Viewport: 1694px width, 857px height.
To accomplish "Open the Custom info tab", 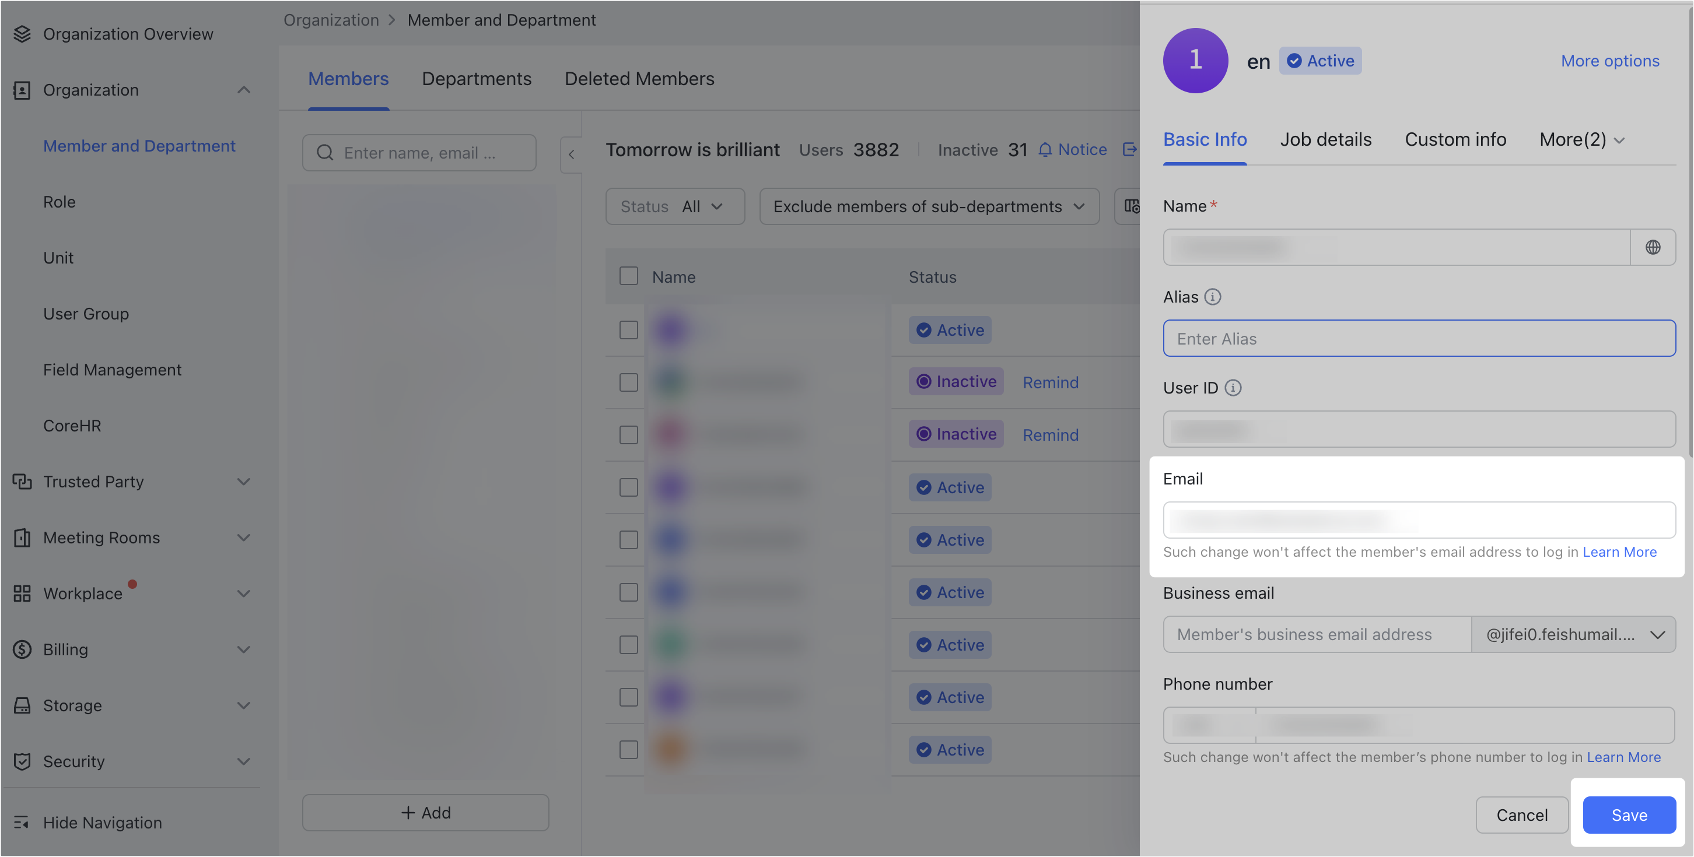I will point(1455,139).
